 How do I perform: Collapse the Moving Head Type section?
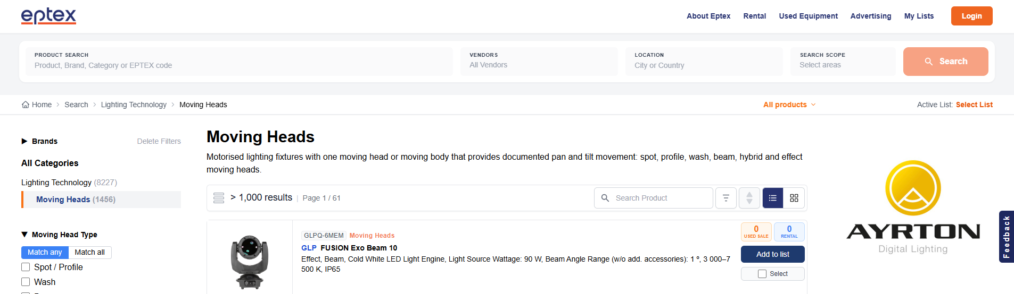pos(59,235)
